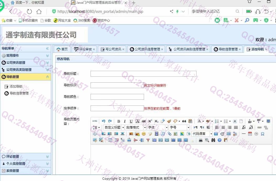This screenshot has height=181, width=276.
Task: Click 添加导航 in the sidebar menu
Action: click(x=16, y=87)
